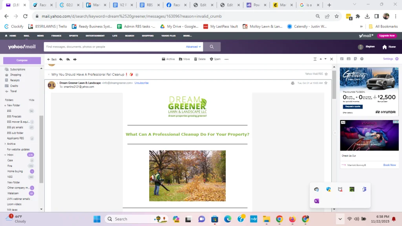Screen dimensions: 402x226
Task: Open Chrome downloads icon
Action: click(x=367, y=16)
